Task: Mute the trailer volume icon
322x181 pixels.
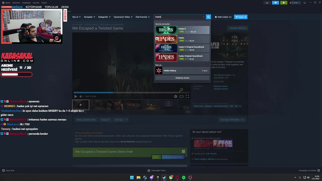Action: [81, 96]
